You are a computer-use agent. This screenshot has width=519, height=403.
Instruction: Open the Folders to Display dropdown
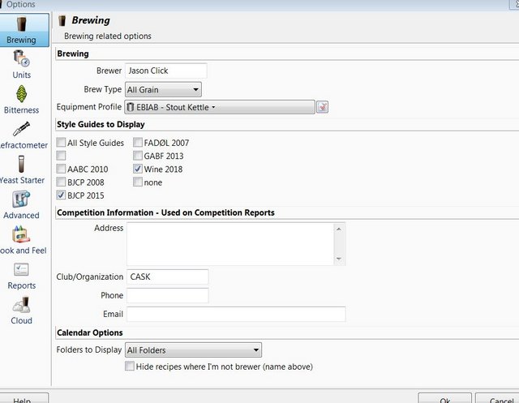click(193, 350)
